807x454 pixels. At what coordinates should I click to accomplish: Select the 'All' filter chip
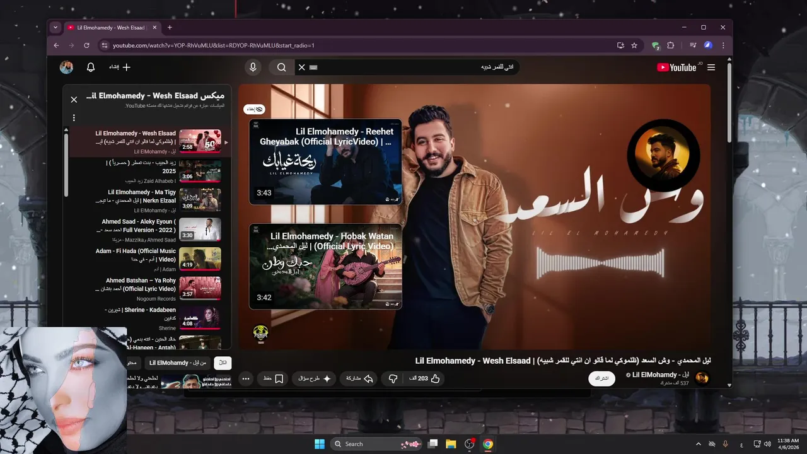[223, 363]
